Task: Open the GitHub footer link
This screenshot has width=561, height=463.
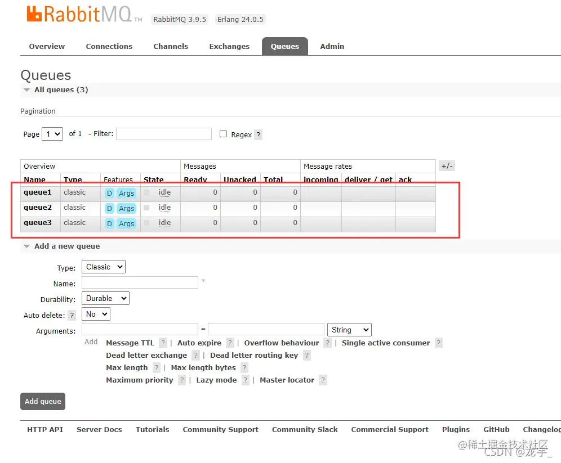Action: [x=496, y=430]
